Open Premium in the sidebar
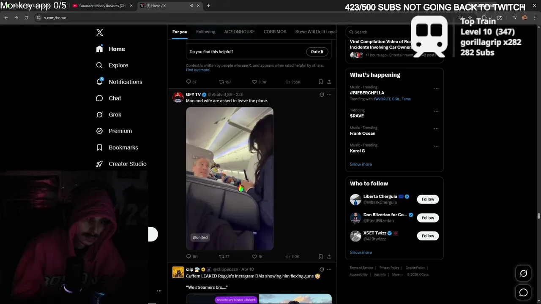The width and height of the screenshot is (541, 304). [114, 131]
